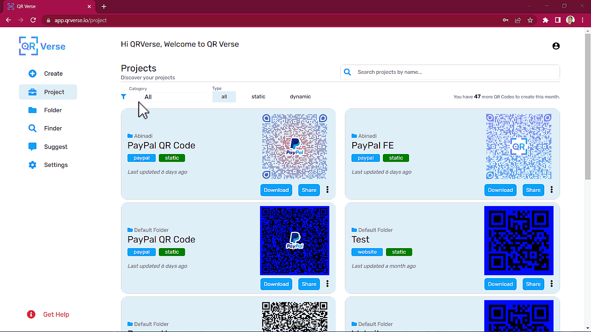Click the static tag on Test project
Screen dimensions: 591x332
point(399,252)
